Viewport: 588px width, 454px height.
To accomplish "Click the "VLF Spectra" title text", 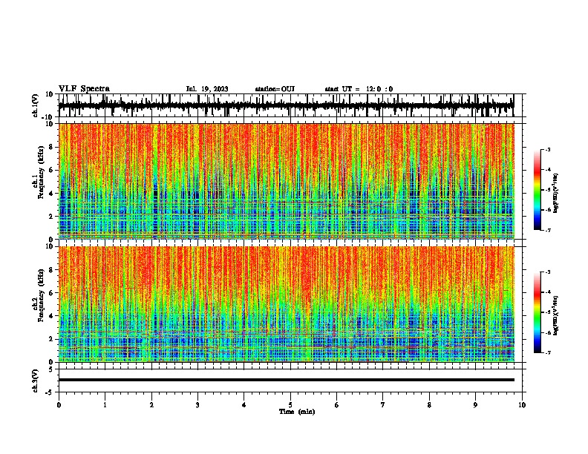I will [x=84, y=89].
